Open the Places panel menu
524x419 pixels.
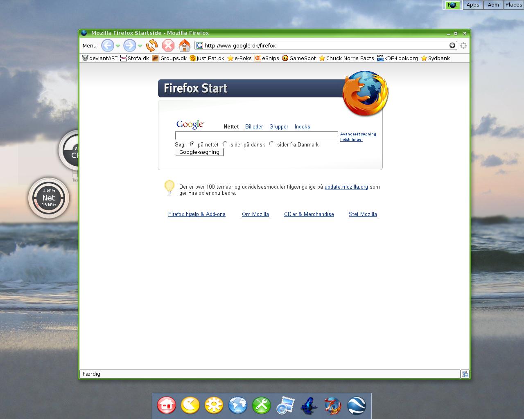514,5
